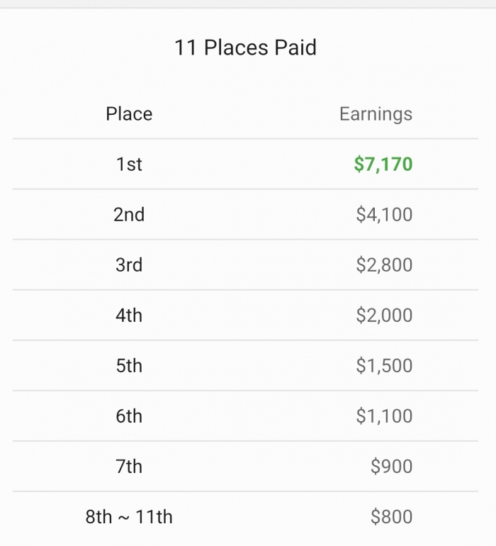Click the Earnings column header
Image resolution: width=496 pixels, height=546 pixels.
tap(376, 114)
